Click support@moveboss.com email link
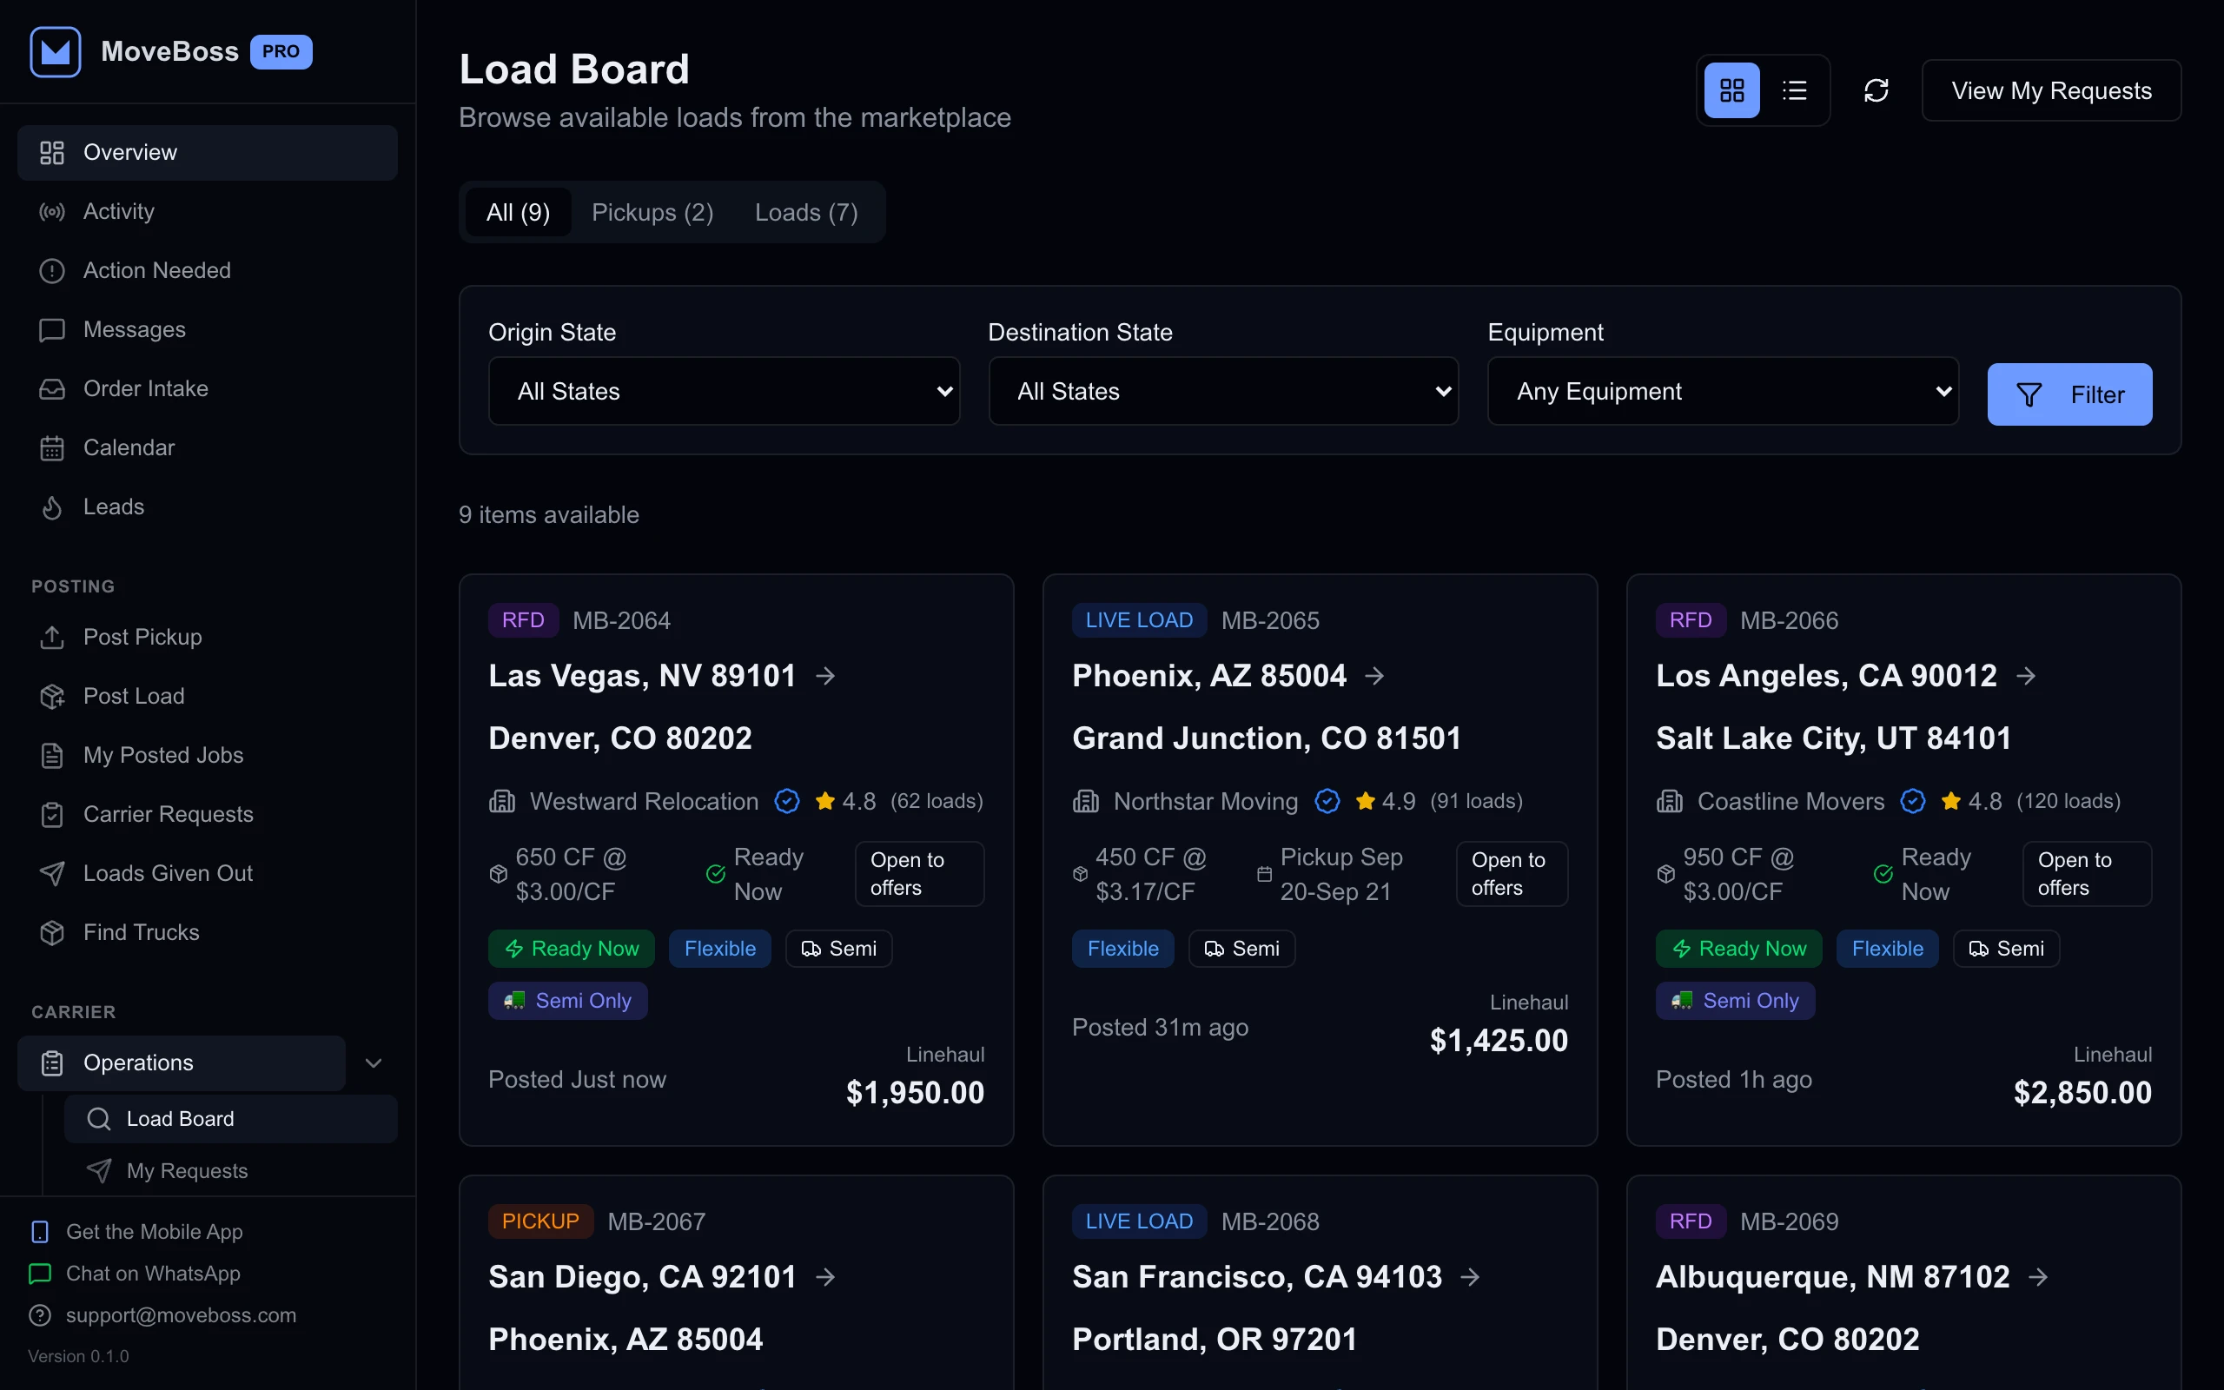The height and width of the screenshot is (1390, 2224). coord(162,1315)
